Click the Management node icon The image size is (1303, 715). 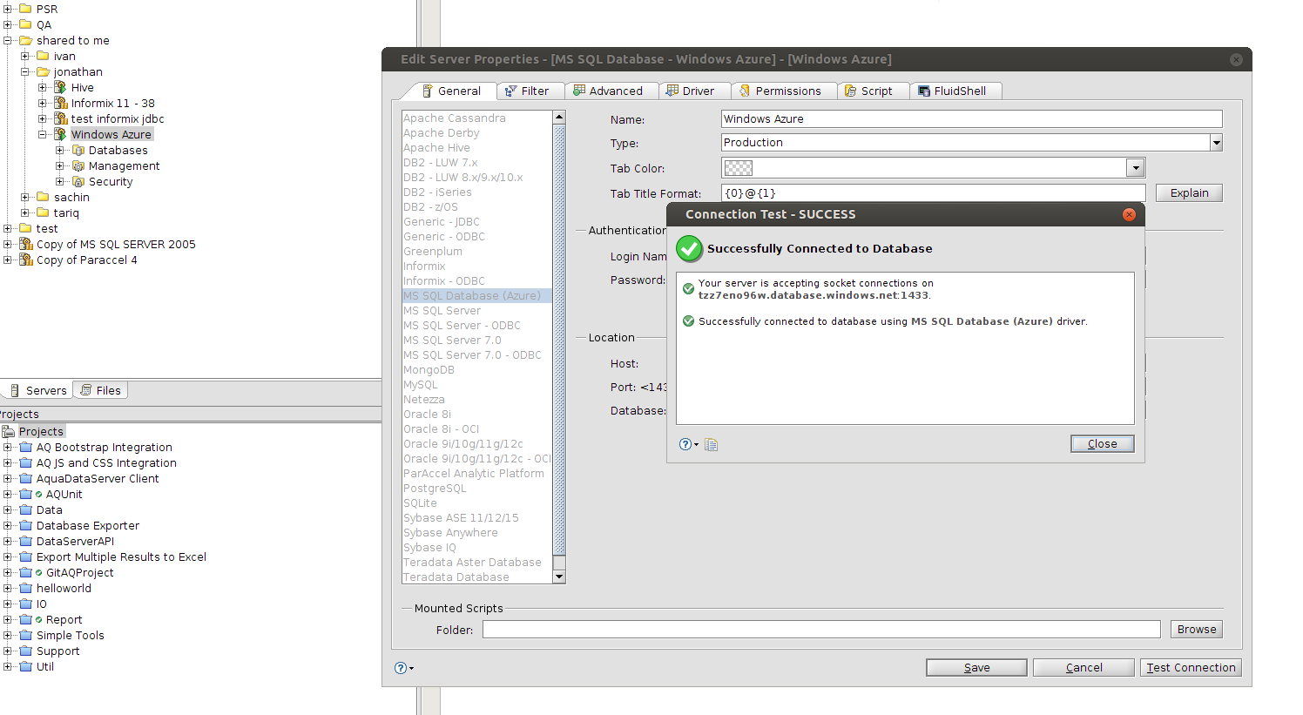point(78,165)
